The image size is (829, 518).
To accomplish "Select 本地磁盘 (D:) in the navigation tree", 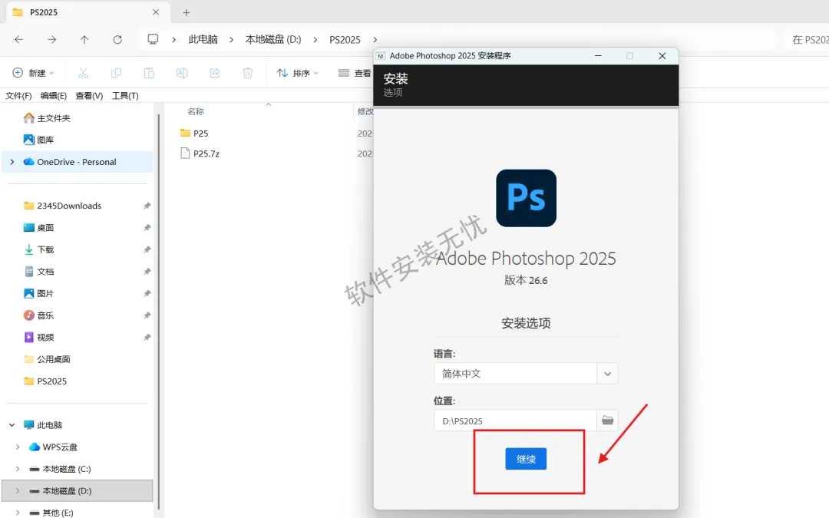I will click(x=78, y=491).
